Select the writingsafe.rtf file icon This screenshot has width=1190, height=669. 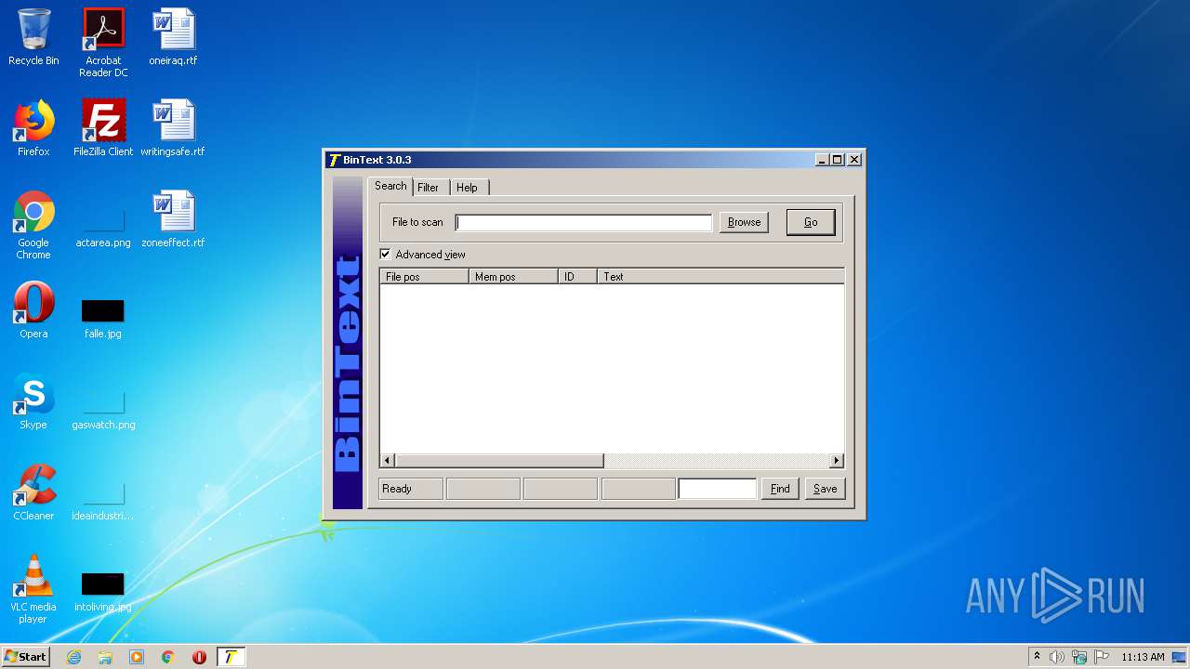(x=173, y=128)
